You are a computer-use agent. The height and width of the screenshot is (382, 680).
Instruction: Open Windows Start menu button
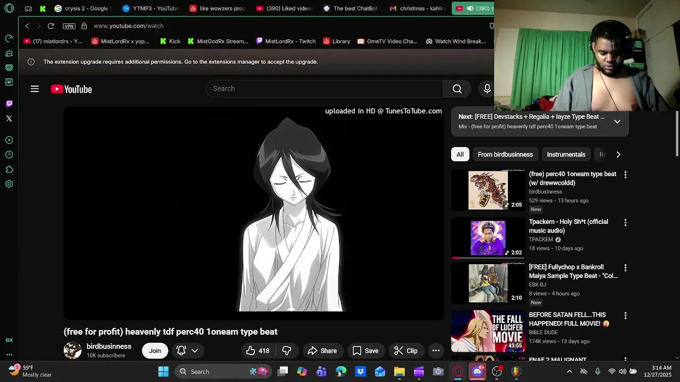point(164,371)
